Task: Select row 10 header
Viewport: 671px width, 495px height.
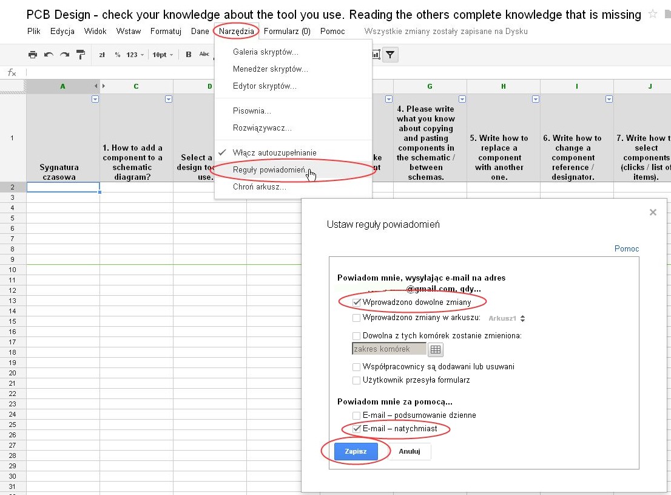Action: [x=12, y=270]
